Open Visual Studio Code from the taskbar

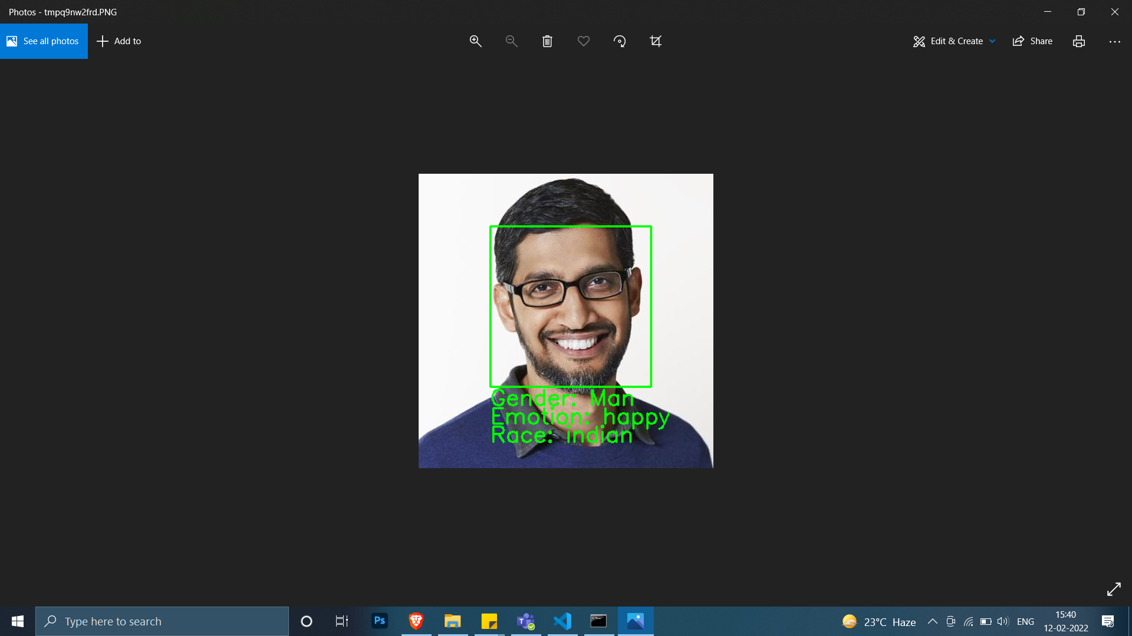[562, 621]
